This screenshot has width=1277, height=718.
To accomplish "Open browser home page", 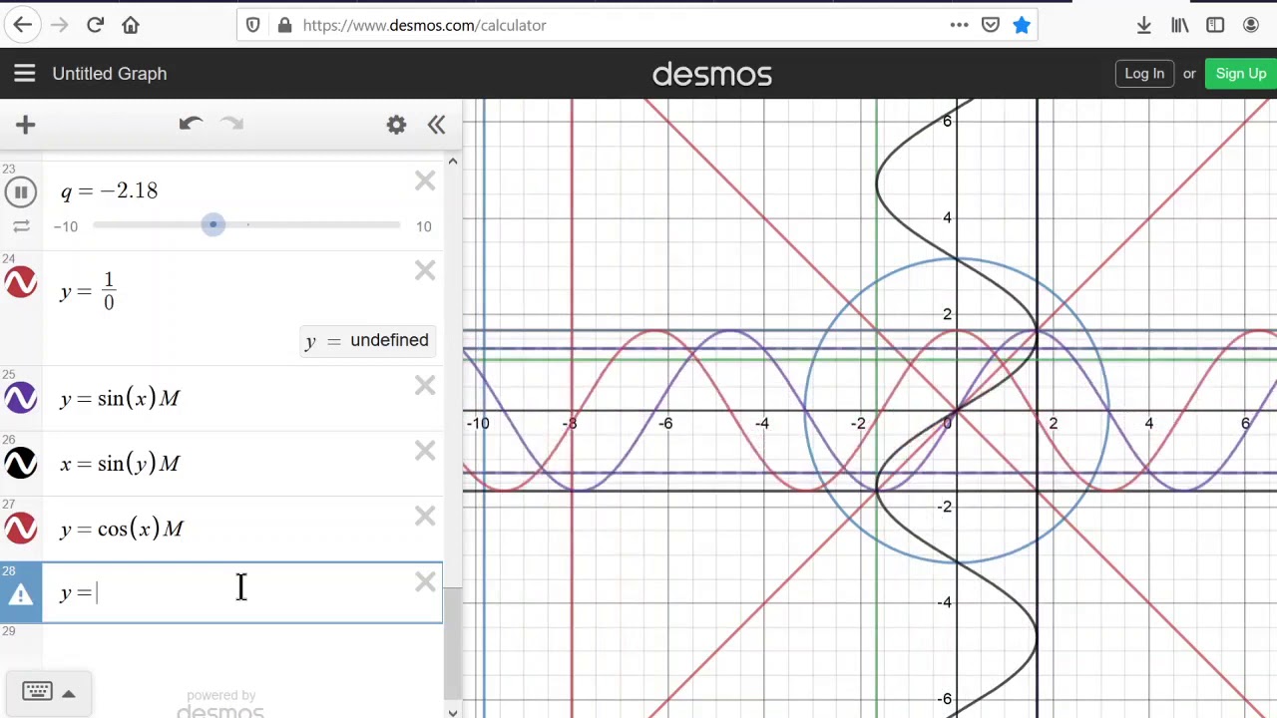I will tap(131, 25).
